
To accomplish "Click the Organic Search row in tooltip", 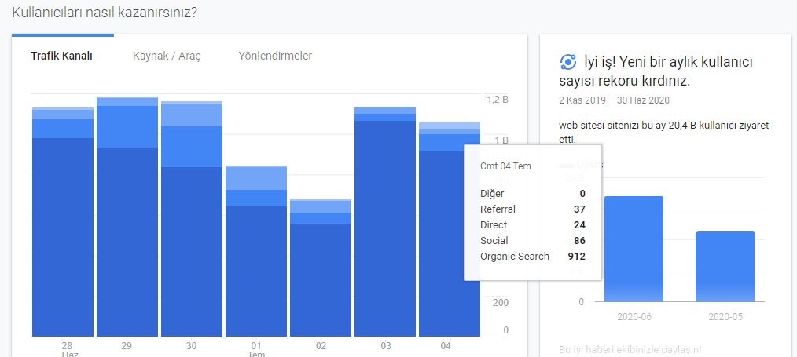I will [533, 256].
